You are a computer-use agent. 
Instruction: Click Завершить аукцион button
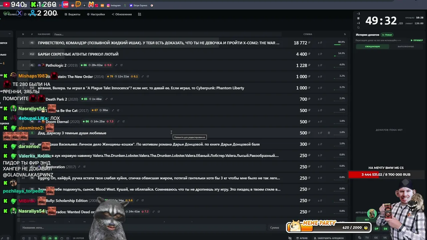point(329,238)
